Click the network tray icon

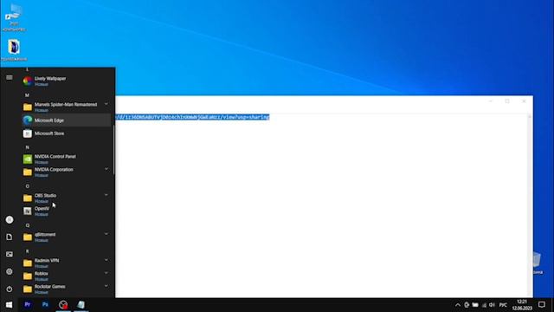tap(484, 305)
